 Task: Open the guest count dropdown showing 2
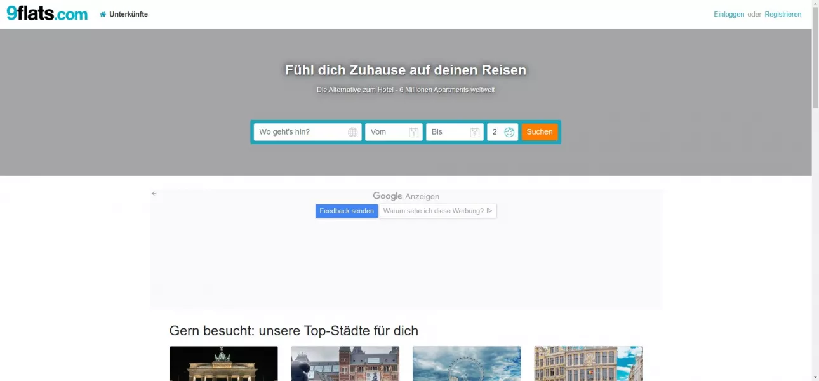(503, 132)
